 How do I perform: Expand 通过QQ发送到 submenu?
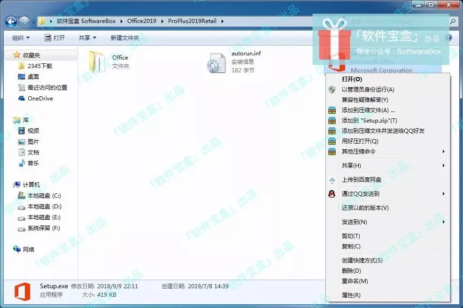(x=388, y=194)
